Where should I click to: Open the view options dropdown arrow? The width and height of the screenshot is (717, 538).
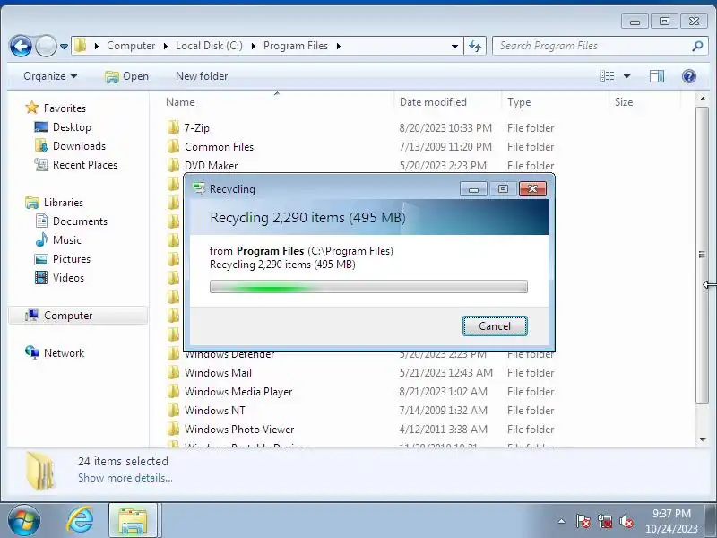pyautogui.click(x=626, y=76)
